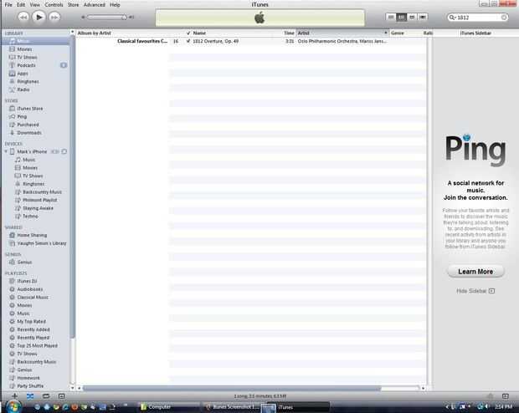Open Techno playlist on iPhone
Viewport: 519px width, 413px height.
click(30, 217)
